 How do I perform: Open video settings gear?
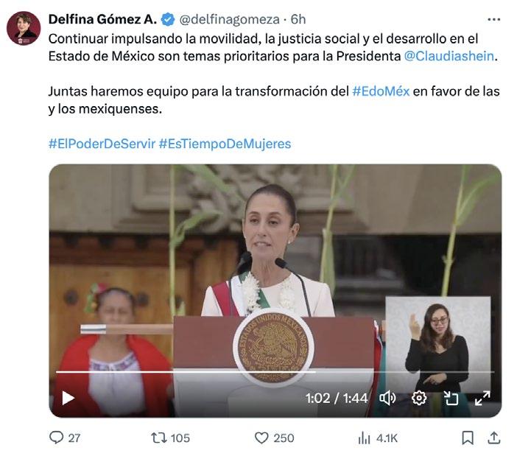tap(419, 398)
